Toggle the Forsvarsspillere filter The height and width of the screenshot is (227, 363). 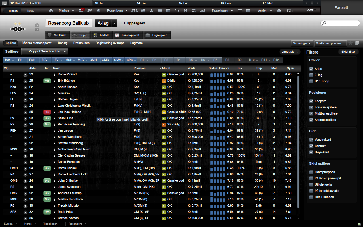311,107
